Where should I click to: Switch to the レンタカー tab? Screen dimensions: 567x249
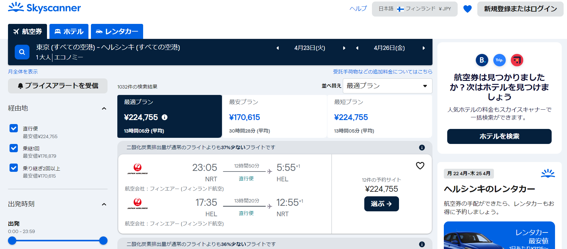[x=117, y=32]
